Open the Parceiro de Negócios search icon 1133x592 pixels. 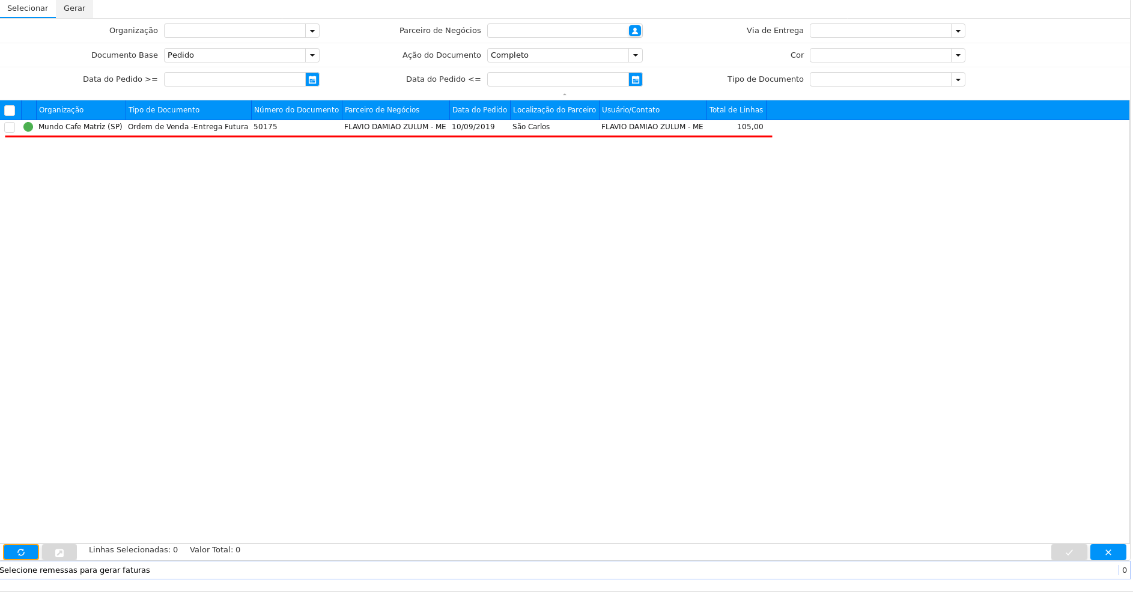tap(635, 31)
